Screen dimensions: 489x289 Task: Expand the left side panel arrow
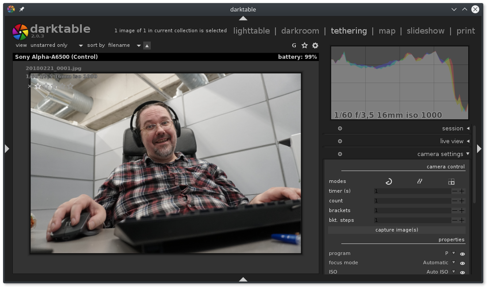point(7,149)
